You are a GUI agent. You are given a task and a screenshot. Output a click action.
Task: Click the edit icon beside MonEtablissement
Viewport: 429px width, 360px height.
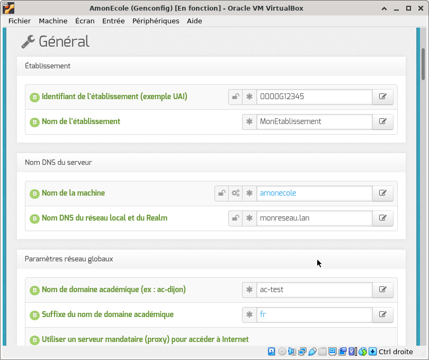coord(383,121)
